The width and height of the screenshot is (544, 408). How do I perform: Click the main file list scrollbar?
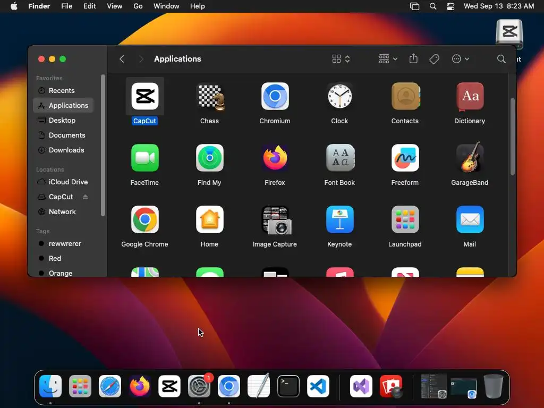tap(512, 137)
